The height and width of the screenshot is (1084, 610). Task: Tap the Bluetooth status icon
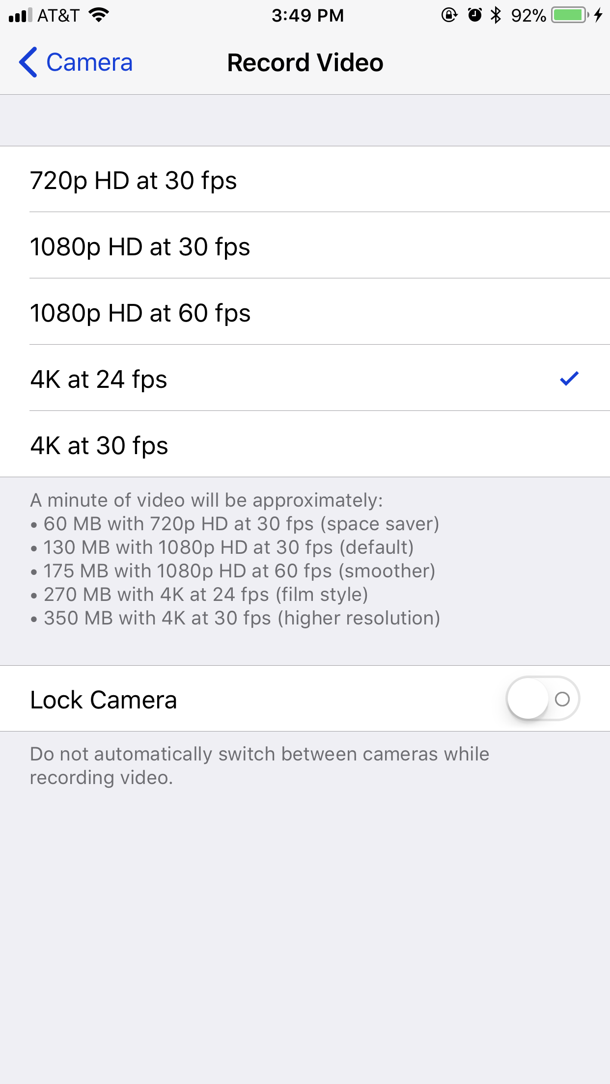496,15
